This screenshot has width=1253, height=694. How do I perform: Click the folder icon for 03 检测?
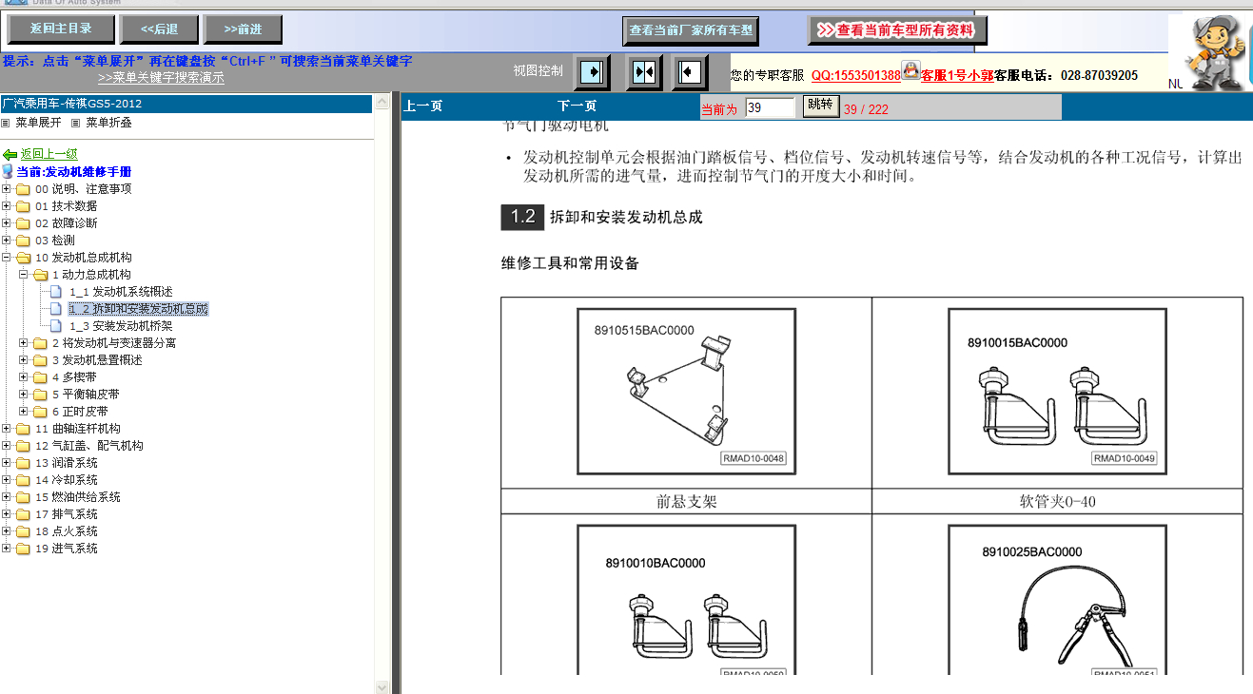[x=23, y=241]
